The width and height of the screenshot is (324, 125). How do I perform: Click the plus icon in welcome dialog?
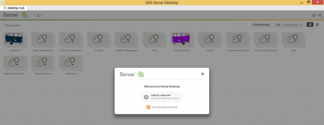[146, 97]
